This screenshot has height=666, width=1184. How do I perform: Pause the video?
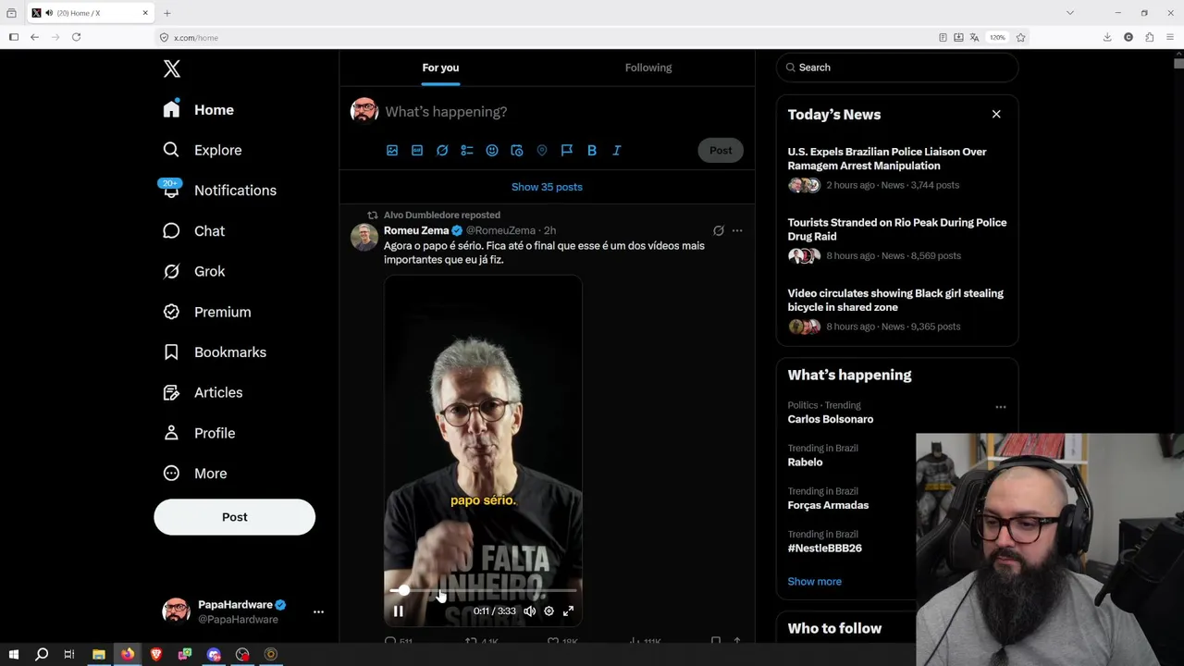(399, 611)
